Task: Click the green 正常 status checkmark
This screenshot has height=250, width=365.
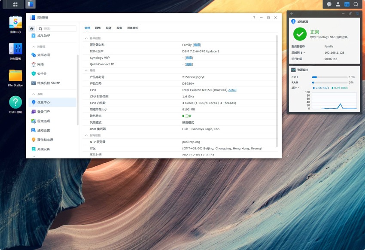Action: pyautogui.click(x=300, y=34)
